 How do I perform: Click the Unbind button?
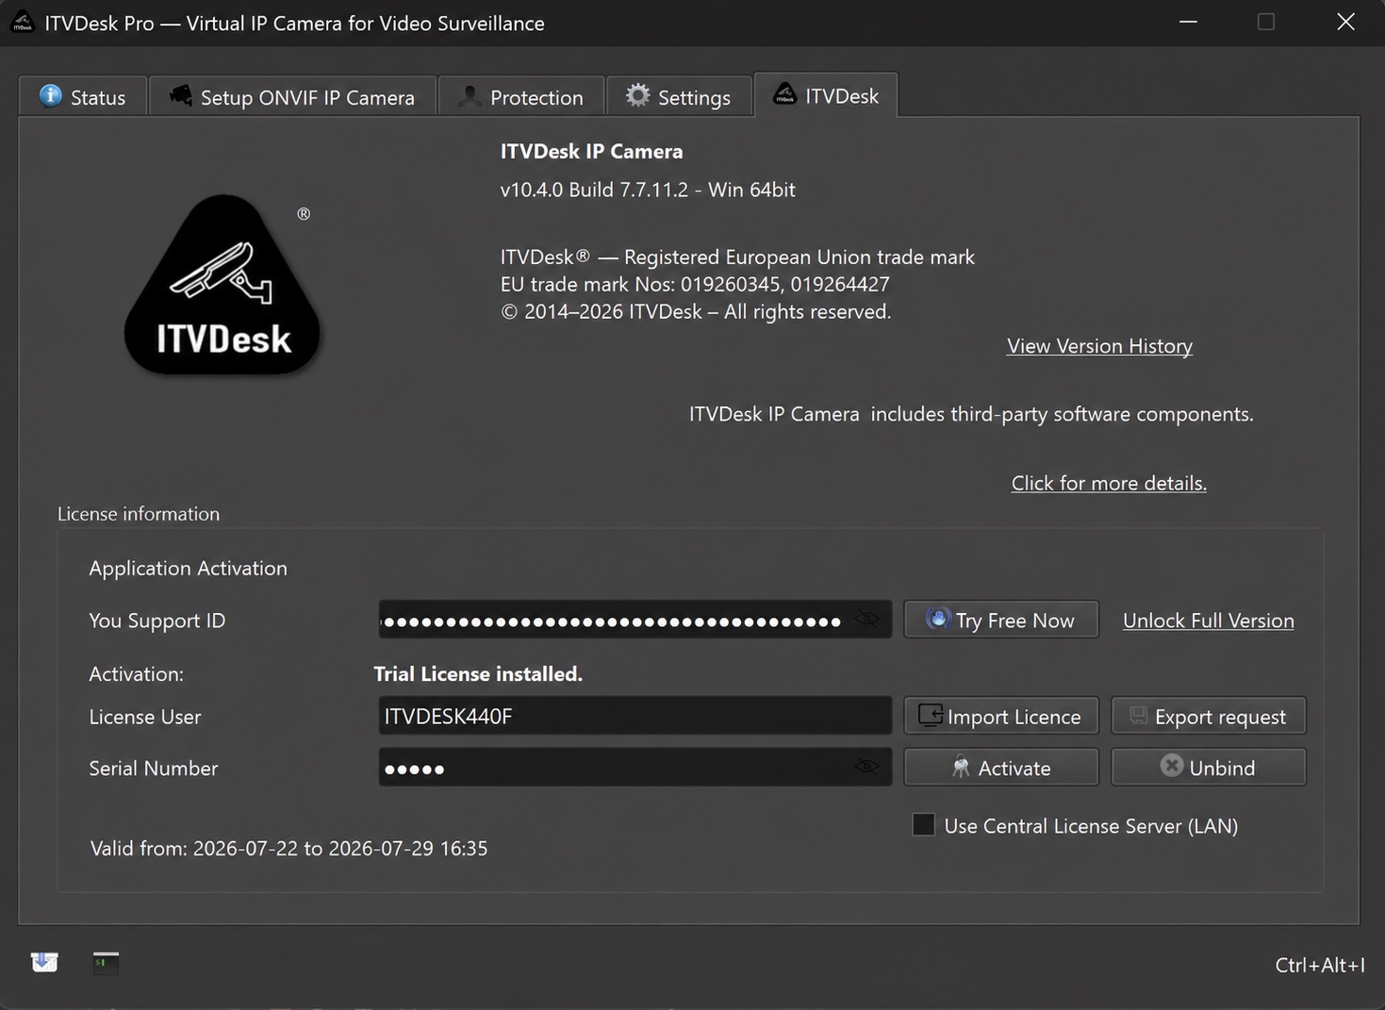pos(1209,767)
